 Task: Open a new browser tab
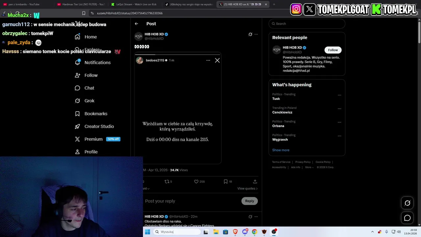coord(274,4)
